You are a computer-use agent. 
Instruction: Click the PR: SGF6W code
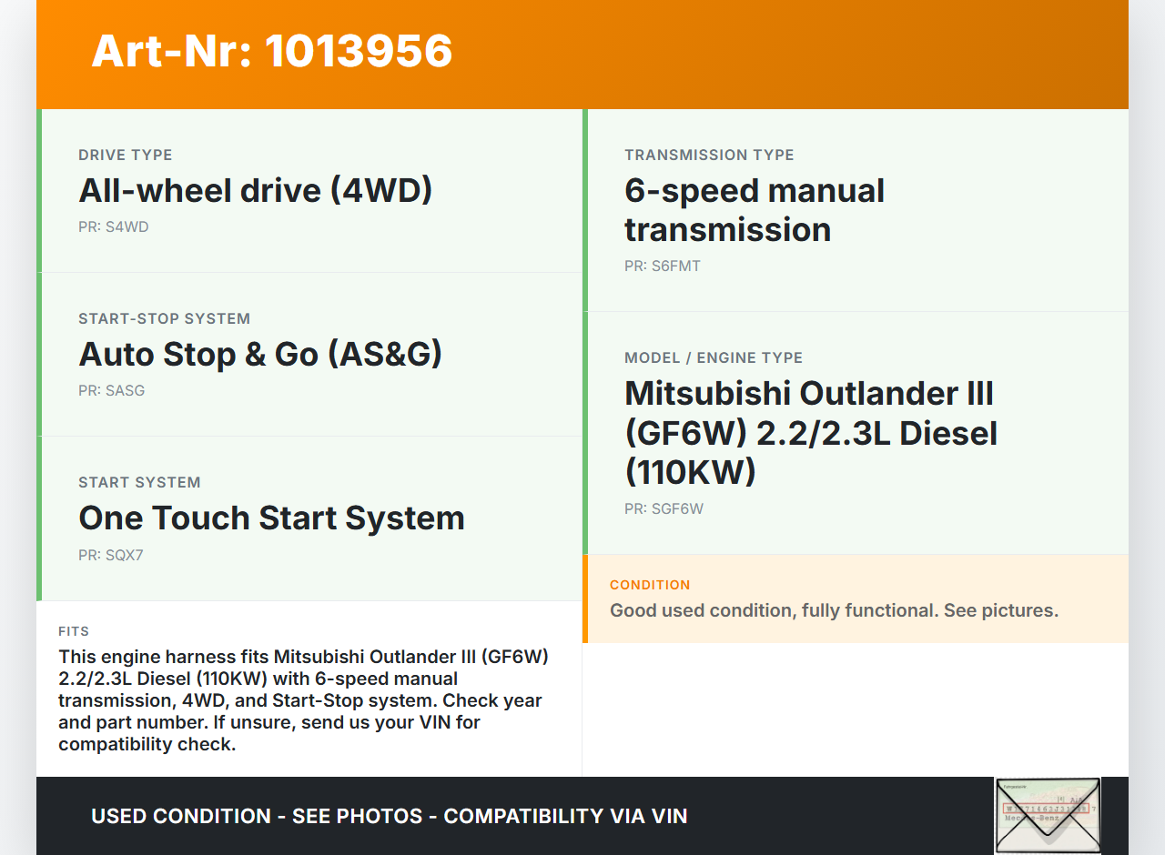[664, 509]
